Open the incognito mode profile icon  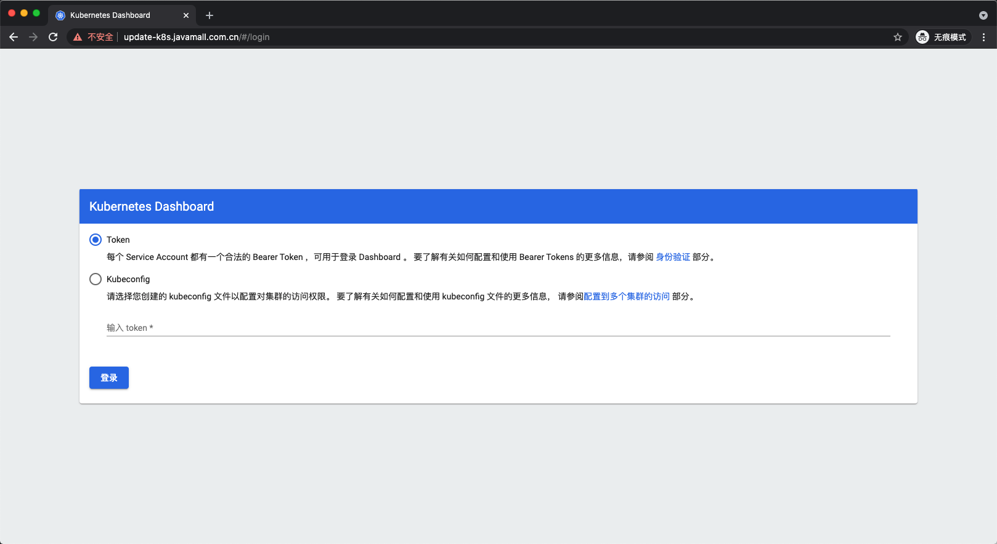922,37
